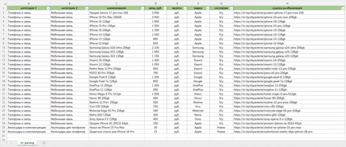Open the ссылка на объявление filter arrow
Image resolution: width=346 pixels, height=147 pixels.
(343, 8)
